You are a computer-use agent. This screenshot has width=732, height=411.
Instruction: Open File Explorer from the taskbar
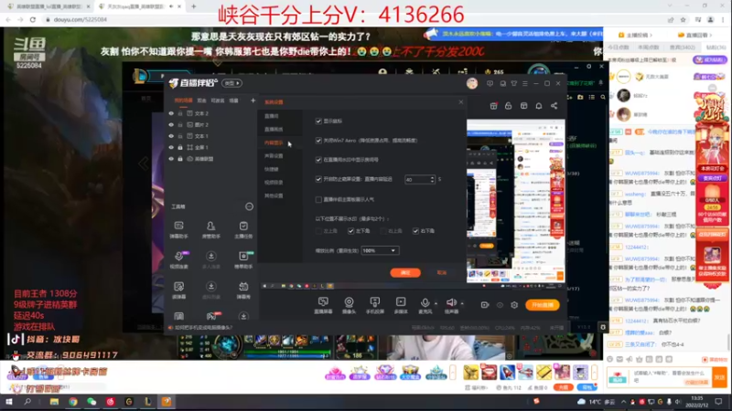coord(54,402)
